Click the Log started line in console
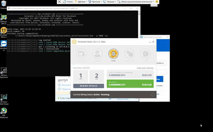213x132 pixels. (44, 40)
